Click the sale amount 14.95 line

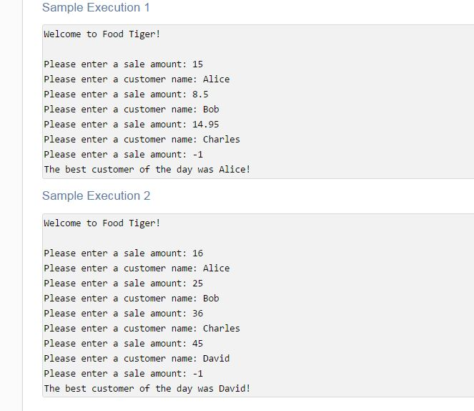[132, 124]
